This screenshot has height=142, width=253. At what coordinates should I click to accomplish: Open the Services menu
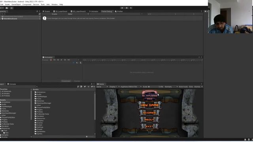36,4
